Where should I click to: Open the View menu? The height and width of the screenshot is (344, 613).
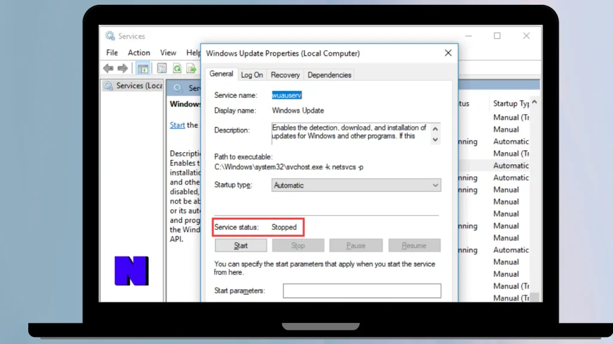point(168,53)
